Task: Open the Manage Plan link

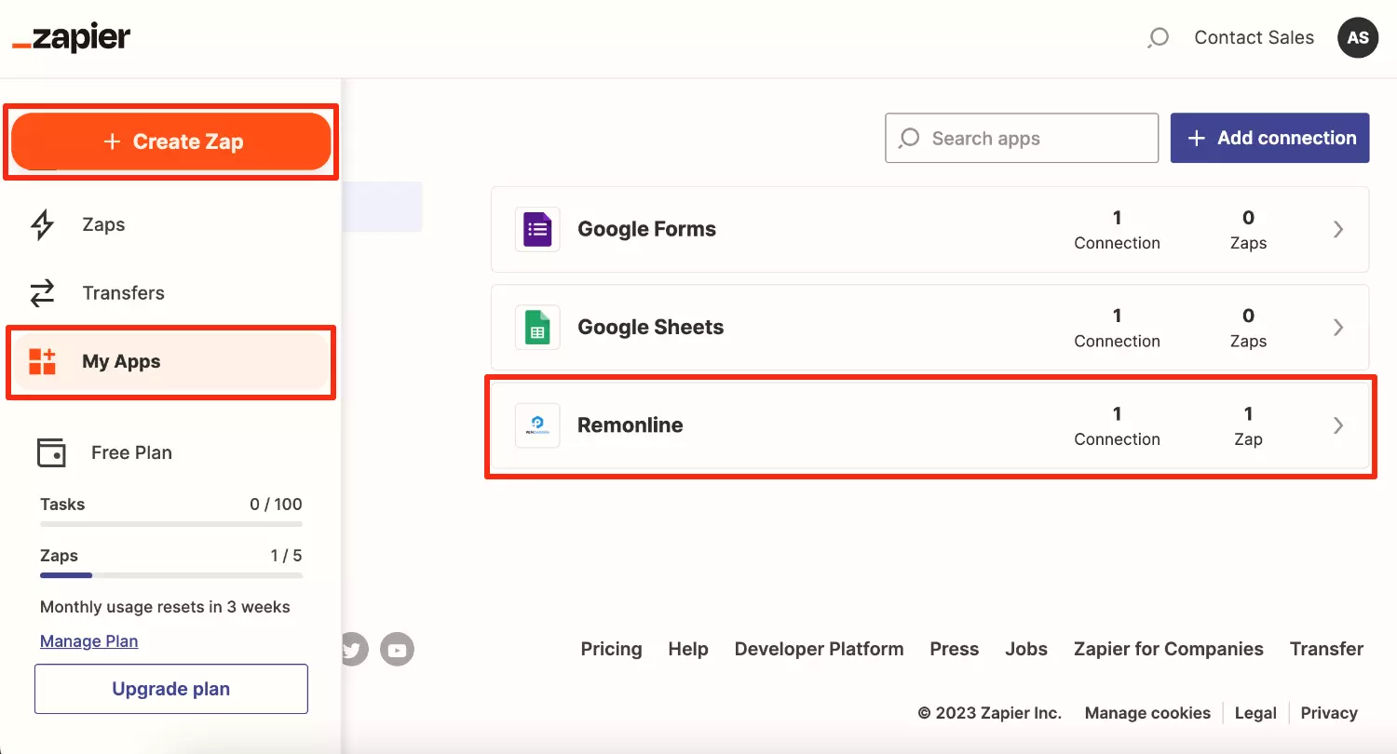Action: (x=88, y=640)
